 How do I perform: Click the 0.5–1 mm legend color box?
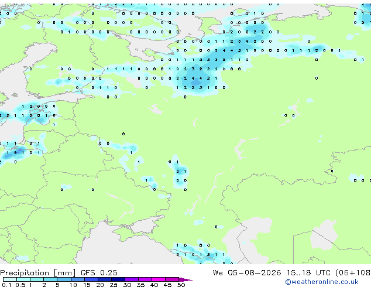pos(23,279)
